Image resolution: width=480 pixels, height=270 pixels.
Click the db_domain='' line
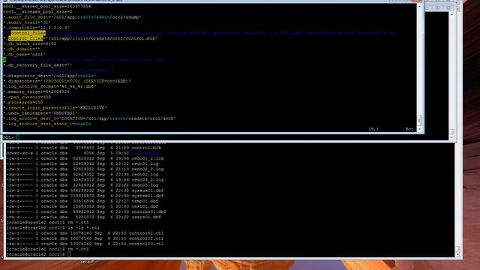pos(22,49)
